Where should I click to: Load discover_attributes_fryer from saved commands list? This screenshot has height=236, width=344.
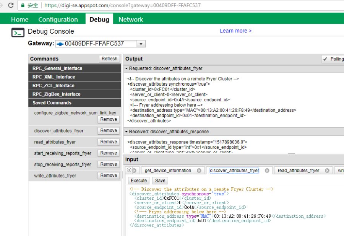coord(58,131)
